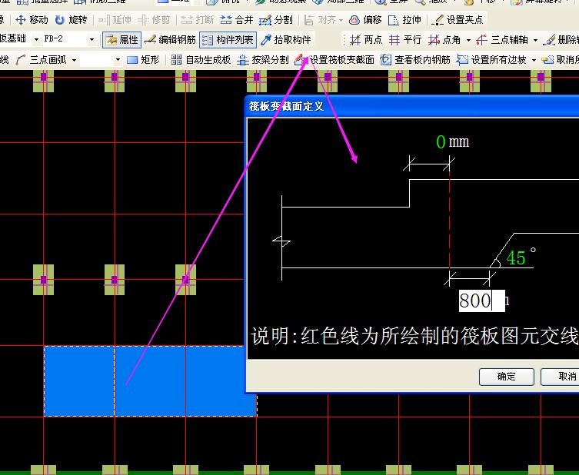Select 点角 point-angle auxiliary axis
579x475 pixels.
click(444, 39)
